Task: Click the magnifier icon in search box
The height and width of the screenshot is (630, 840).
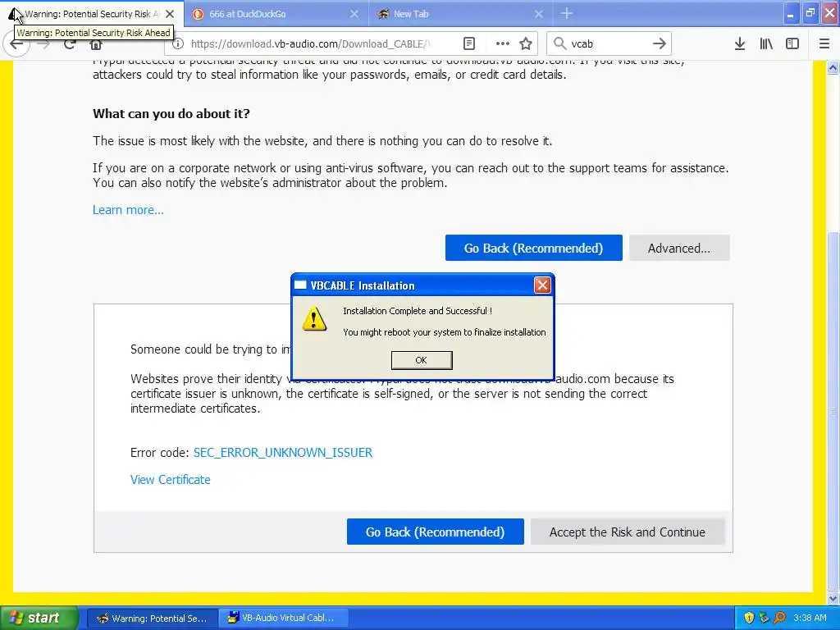Action: point(559,44)
